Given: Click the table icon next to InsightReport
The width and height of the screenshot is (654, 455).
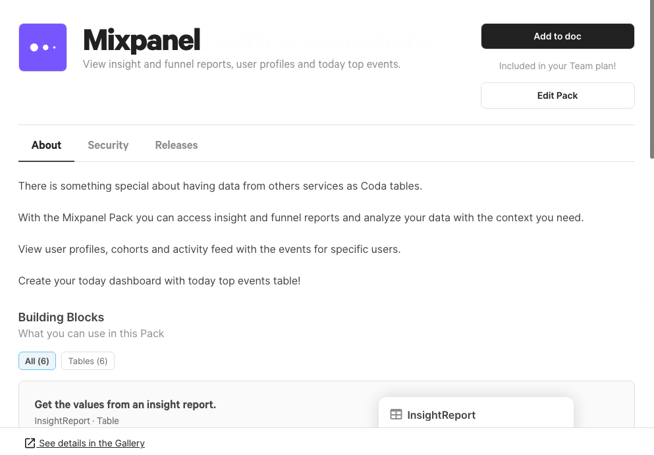Looking at the screenshot, I should tap(396, 415).
